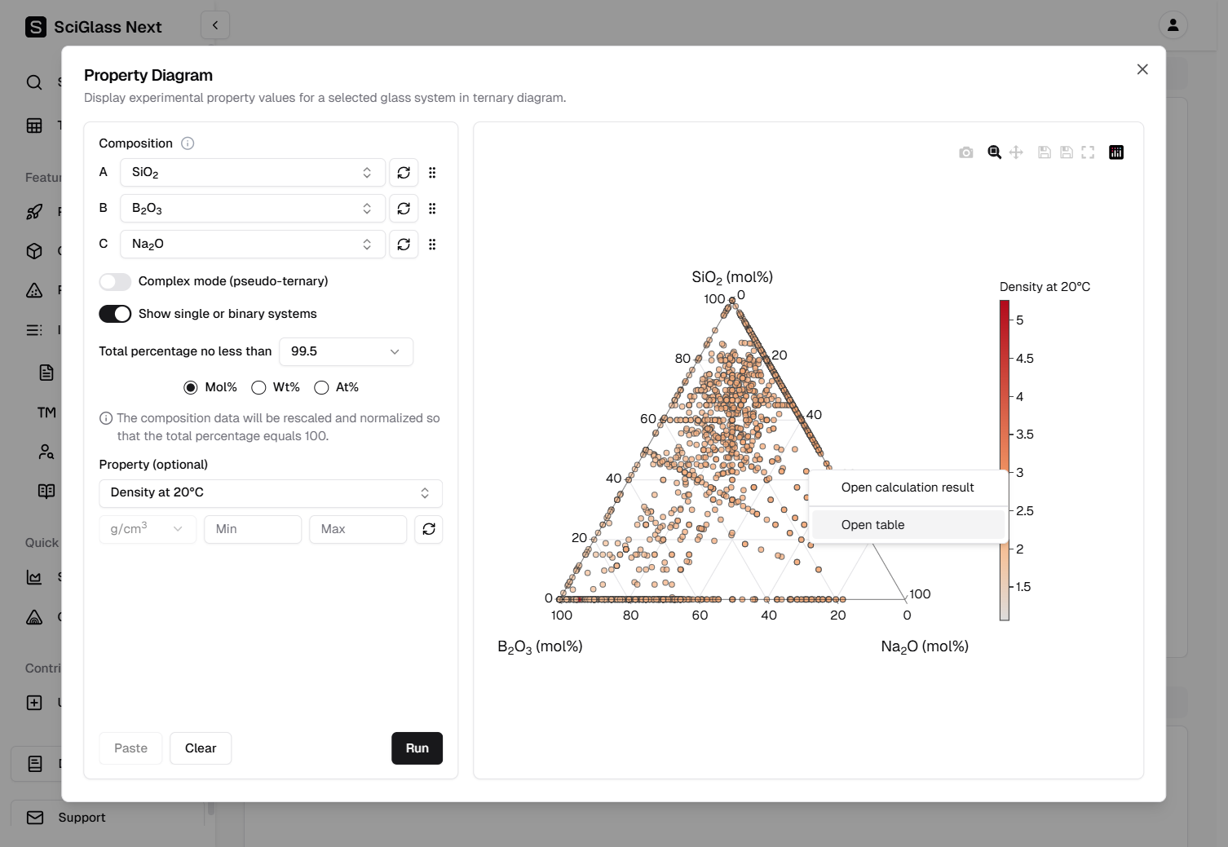Download plot as image with camera icon

tap(966, 152)
